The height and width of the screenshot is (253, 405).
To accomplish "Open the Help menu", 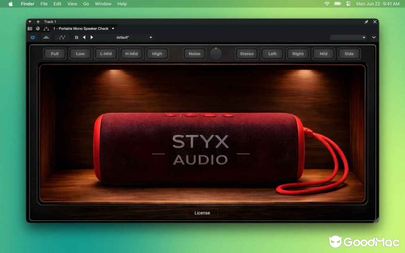I will pos(122,4).
